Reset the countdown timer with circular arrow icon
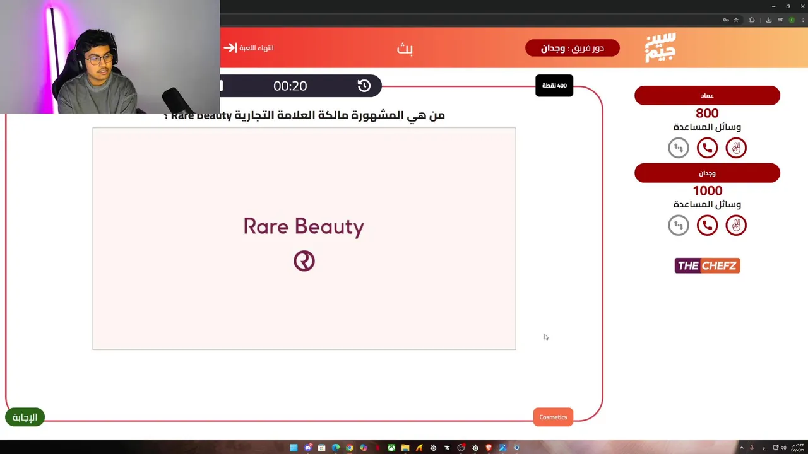The width and height of the screenshot is (808, 454). pyautogui.click(x=364, y=86)
